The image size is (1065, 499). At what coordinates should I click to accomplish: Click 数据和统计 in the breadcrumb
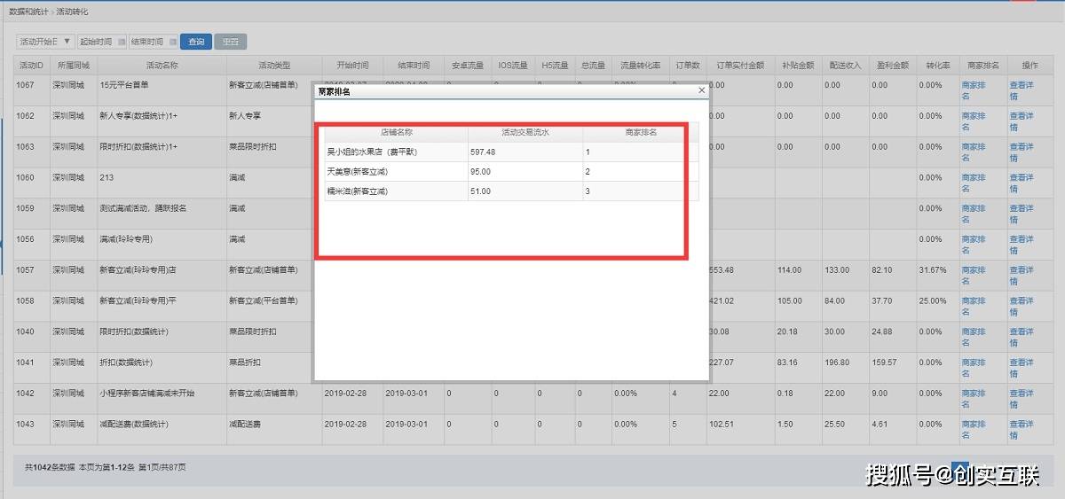29,12
